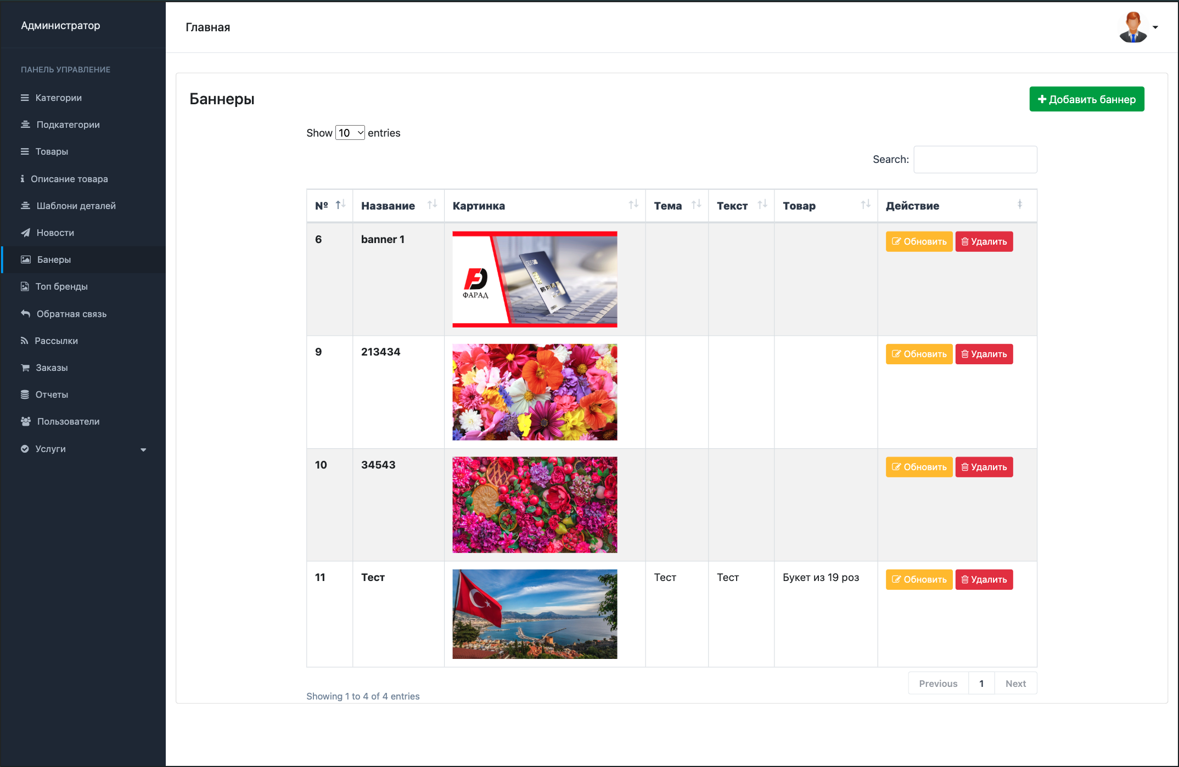Open the Show entries count dropdown
Viewport: 1179px width, 767px height.
pos(350,133)
